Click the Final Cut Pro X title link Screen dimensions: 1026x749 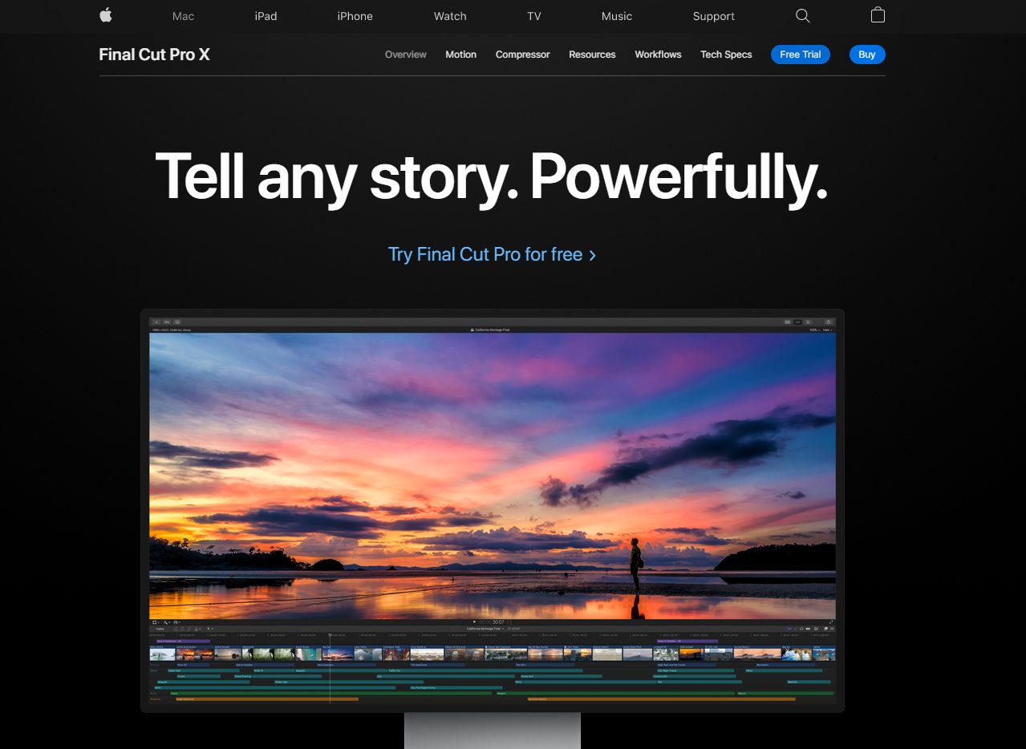tap(154, 55)
